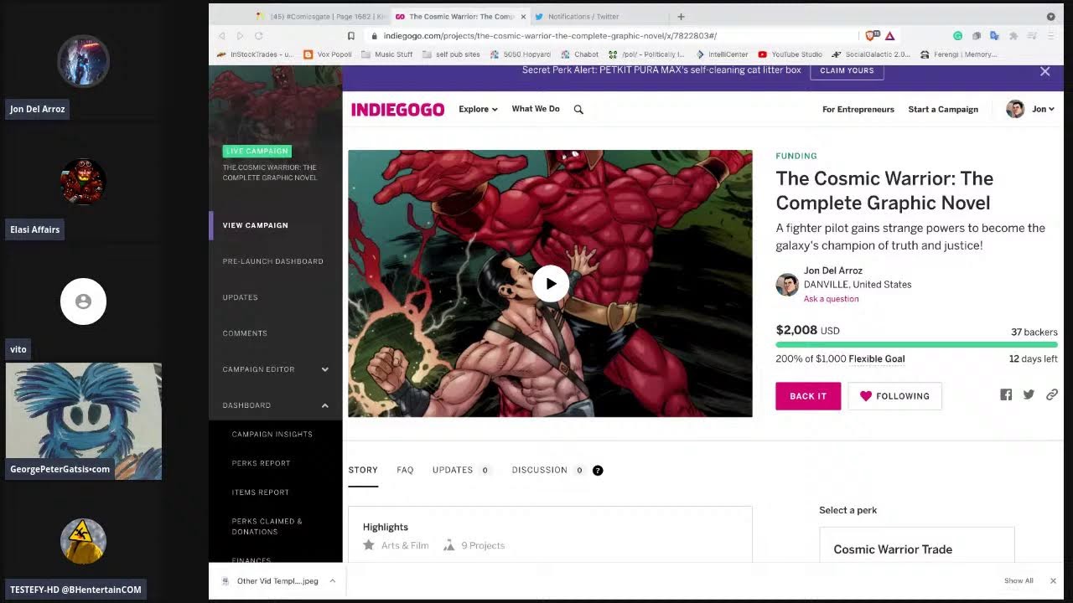This screenshot has width=1073, height=603.
Task: Click the green funding progress bar
Action: click(x=916, y=344)
